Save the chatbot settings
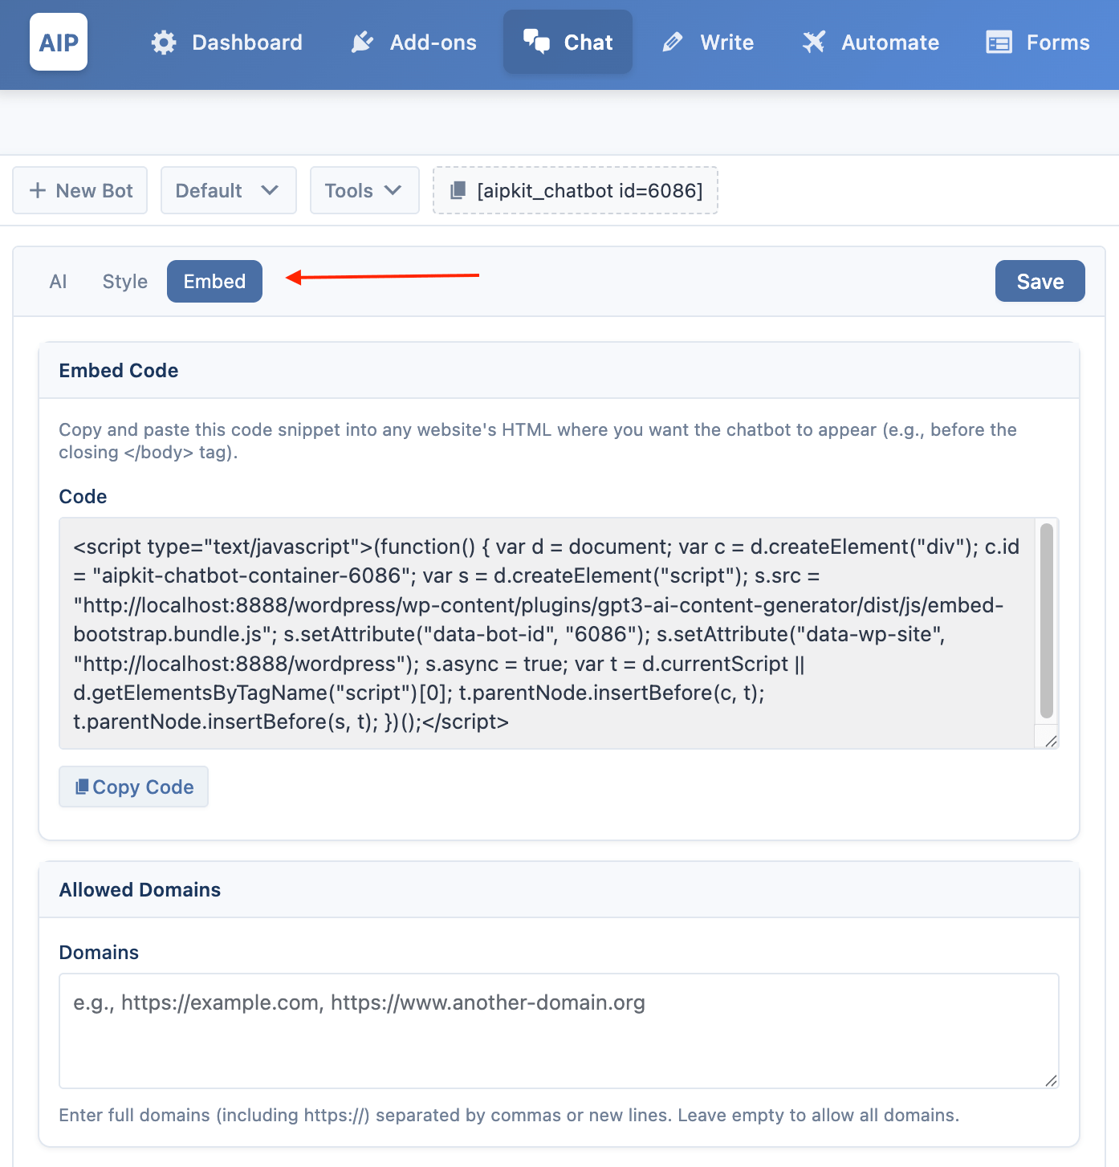This screenshot has height=1167, width=1119. (1040, 281)
